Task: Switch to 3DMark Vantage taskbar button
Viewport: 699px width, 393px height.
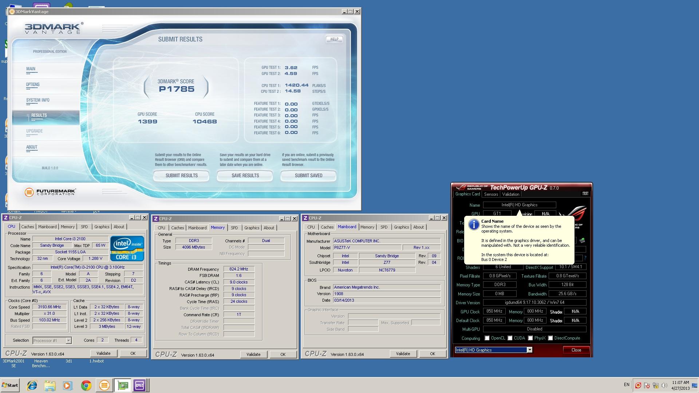Action: pos(104,385)
